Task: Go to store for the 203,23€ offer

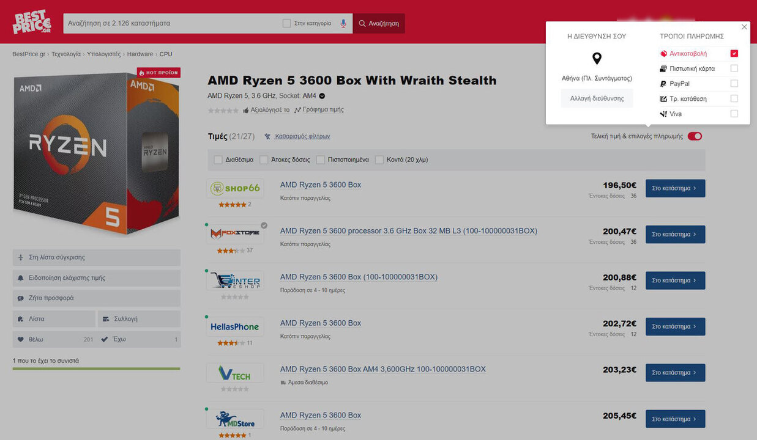Action: pyautogui.click(x=675, y=373)
